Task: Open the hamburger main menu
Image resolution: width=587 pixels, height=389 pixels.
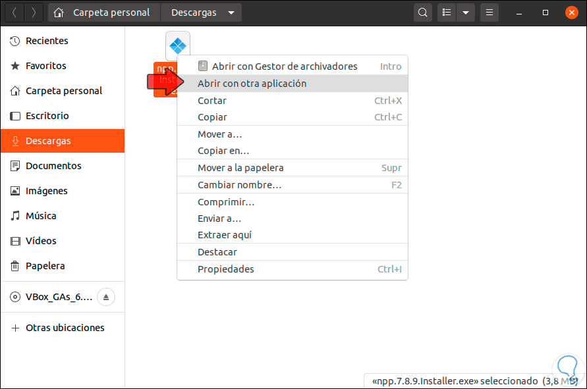Action: [489, 13]
